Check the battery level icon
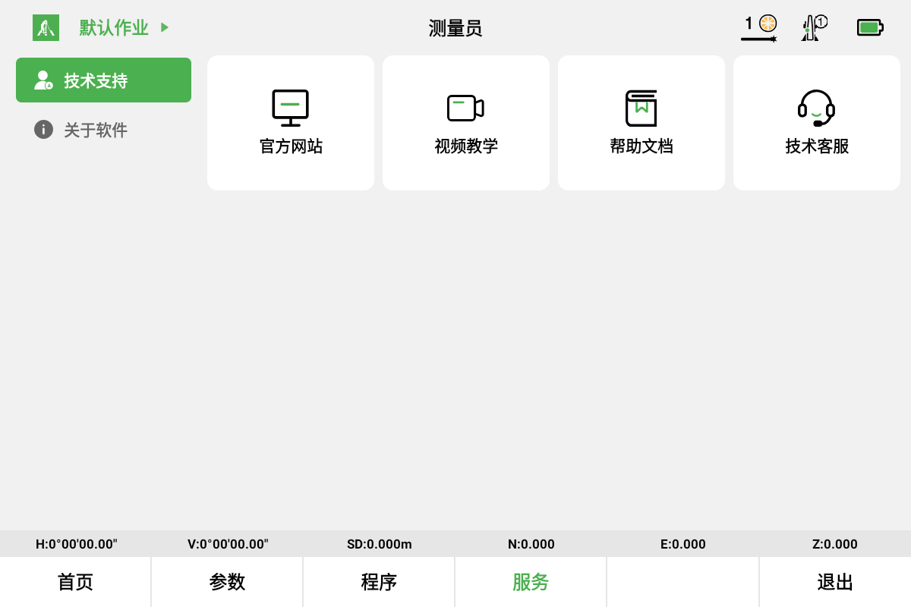The height and width of the screenshot is (607, 911). pyautogui.click(x=870, y=27)
